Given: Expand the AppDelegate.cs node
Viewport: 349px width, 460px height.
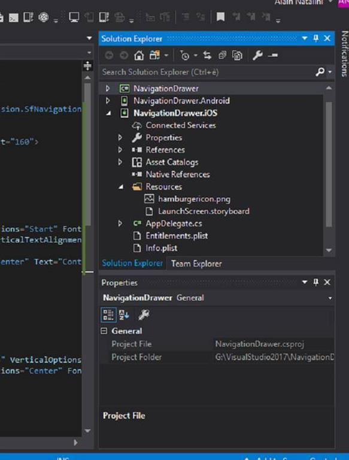Looking at the screenshot, I should (120, 223).
